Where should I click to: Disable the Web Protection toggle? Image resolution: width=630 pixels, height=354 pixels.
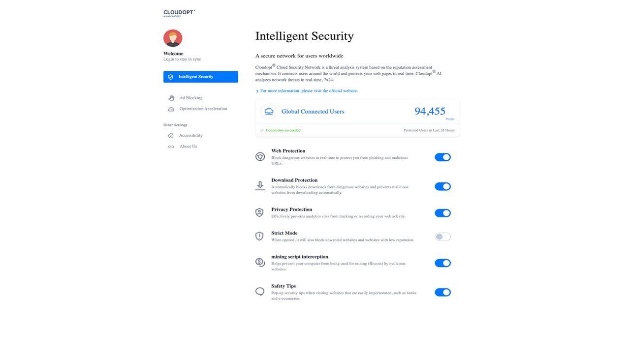pyautogui.click(x=442, y=157)
